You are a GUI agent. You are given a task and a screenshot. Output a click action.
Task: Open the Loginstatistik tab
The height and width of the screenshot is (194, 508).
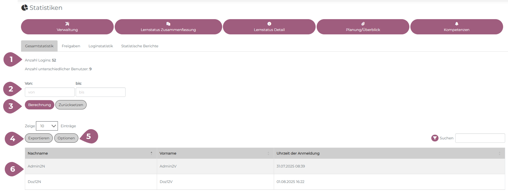[x=100, y=46]
